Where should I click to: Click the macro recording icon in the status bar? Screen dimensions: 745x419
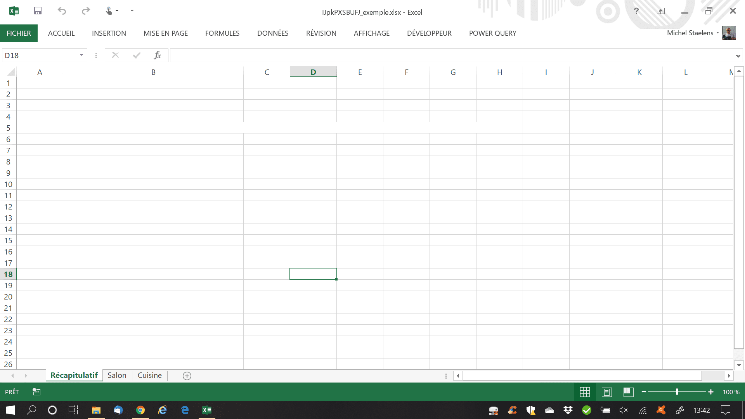[x=36, y=392]
